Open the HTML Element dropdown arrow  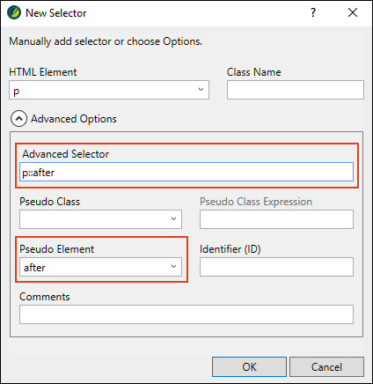coord(201,90)
